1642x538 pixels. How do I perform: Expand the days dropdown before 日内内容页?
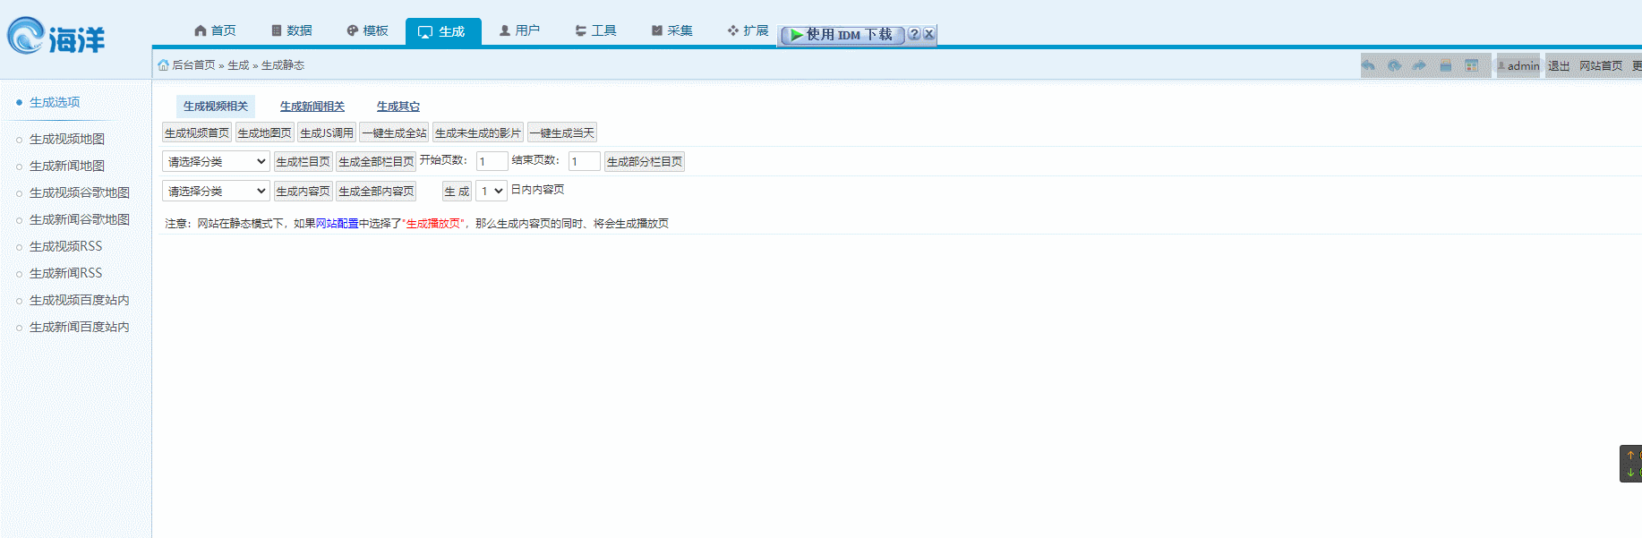click(x=491, y=192)
